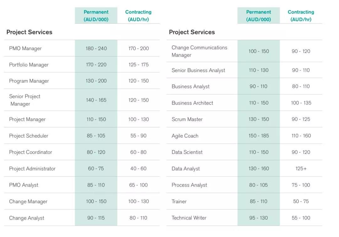Click Project Scheduler's contracting rate 55 - 90
This screenshot has width=339, height=237.
[138, 136]
